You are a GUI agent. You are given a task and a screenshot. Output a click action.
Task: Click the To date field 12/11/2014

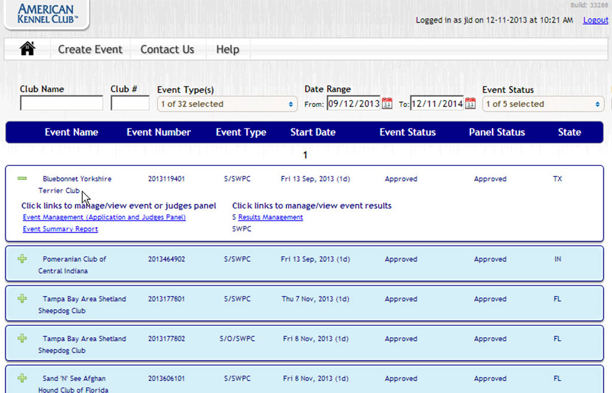437,103
